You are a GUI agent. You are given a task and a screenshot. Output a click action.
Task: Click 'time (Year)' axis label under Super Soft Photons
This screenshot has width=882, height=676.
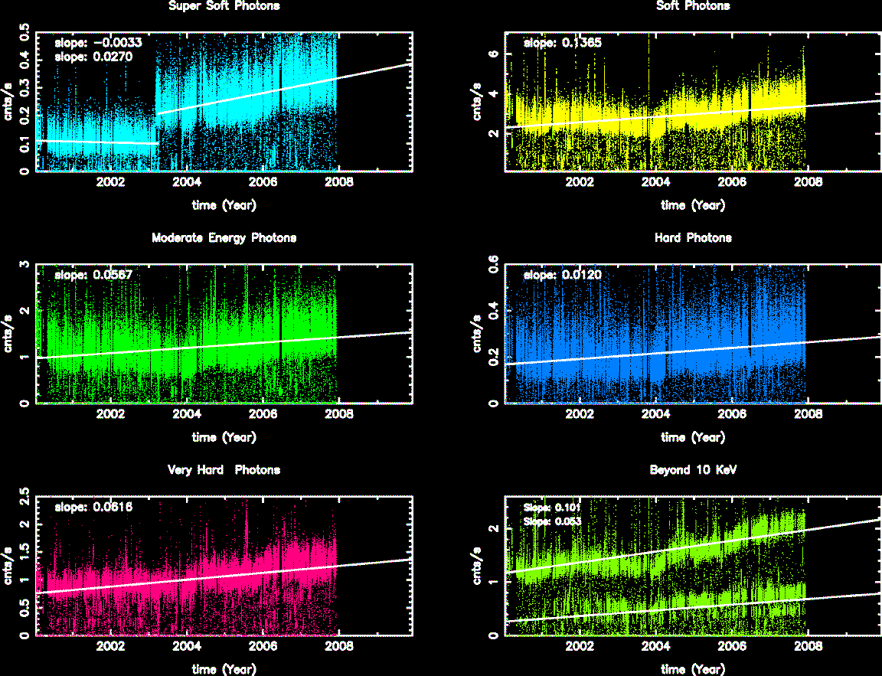pos(224,205)
